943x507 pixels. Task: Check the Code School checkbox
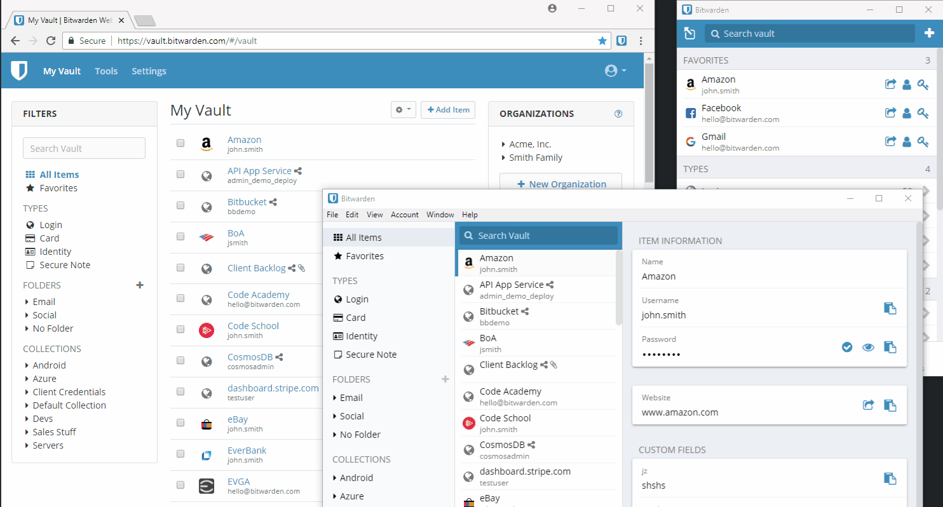[180, 329]
